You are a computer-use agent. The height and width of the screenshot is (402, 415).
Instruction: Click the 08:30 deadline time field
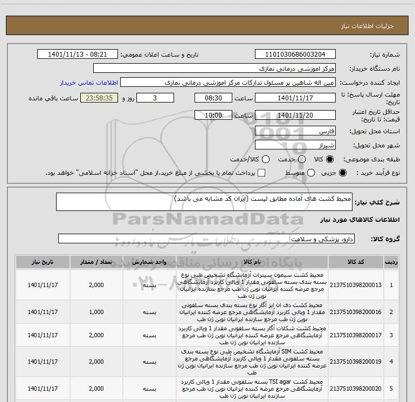point(213,98)
